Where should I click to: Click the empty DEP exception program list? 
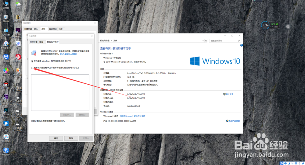click(60, 93)
